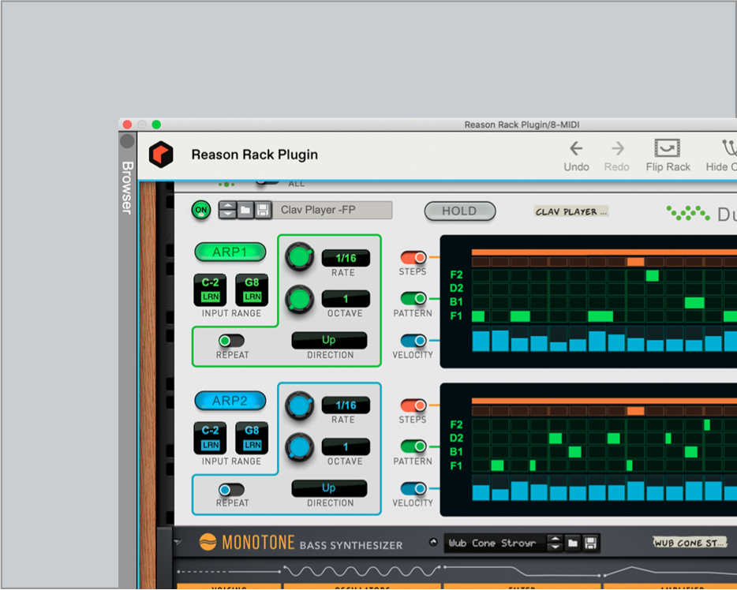Click the CLAV PLAYER tape label

point(571,211)
